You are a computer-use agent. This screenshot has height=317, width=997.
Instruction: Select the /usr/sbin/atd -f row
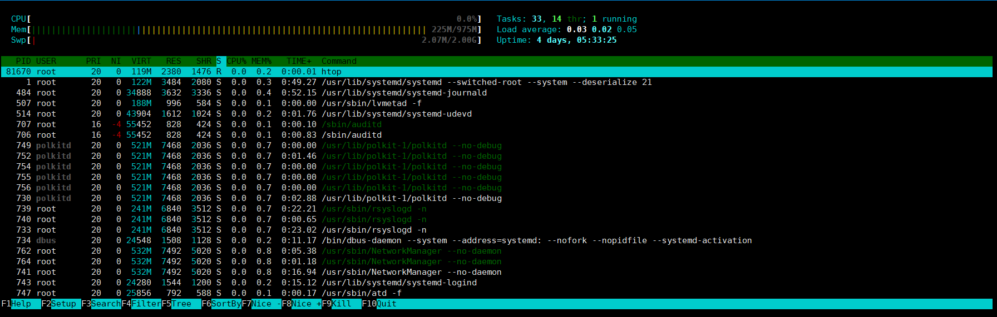(497, 293)
